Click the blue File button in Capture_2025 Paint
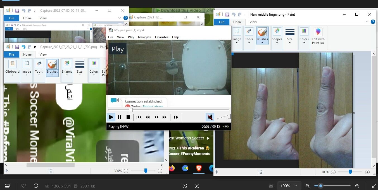 [x=11, y=54]
